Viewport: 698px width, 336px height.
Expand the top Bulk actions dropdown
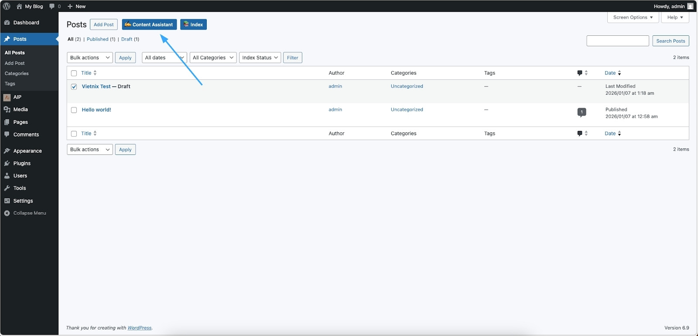(89, 58)
